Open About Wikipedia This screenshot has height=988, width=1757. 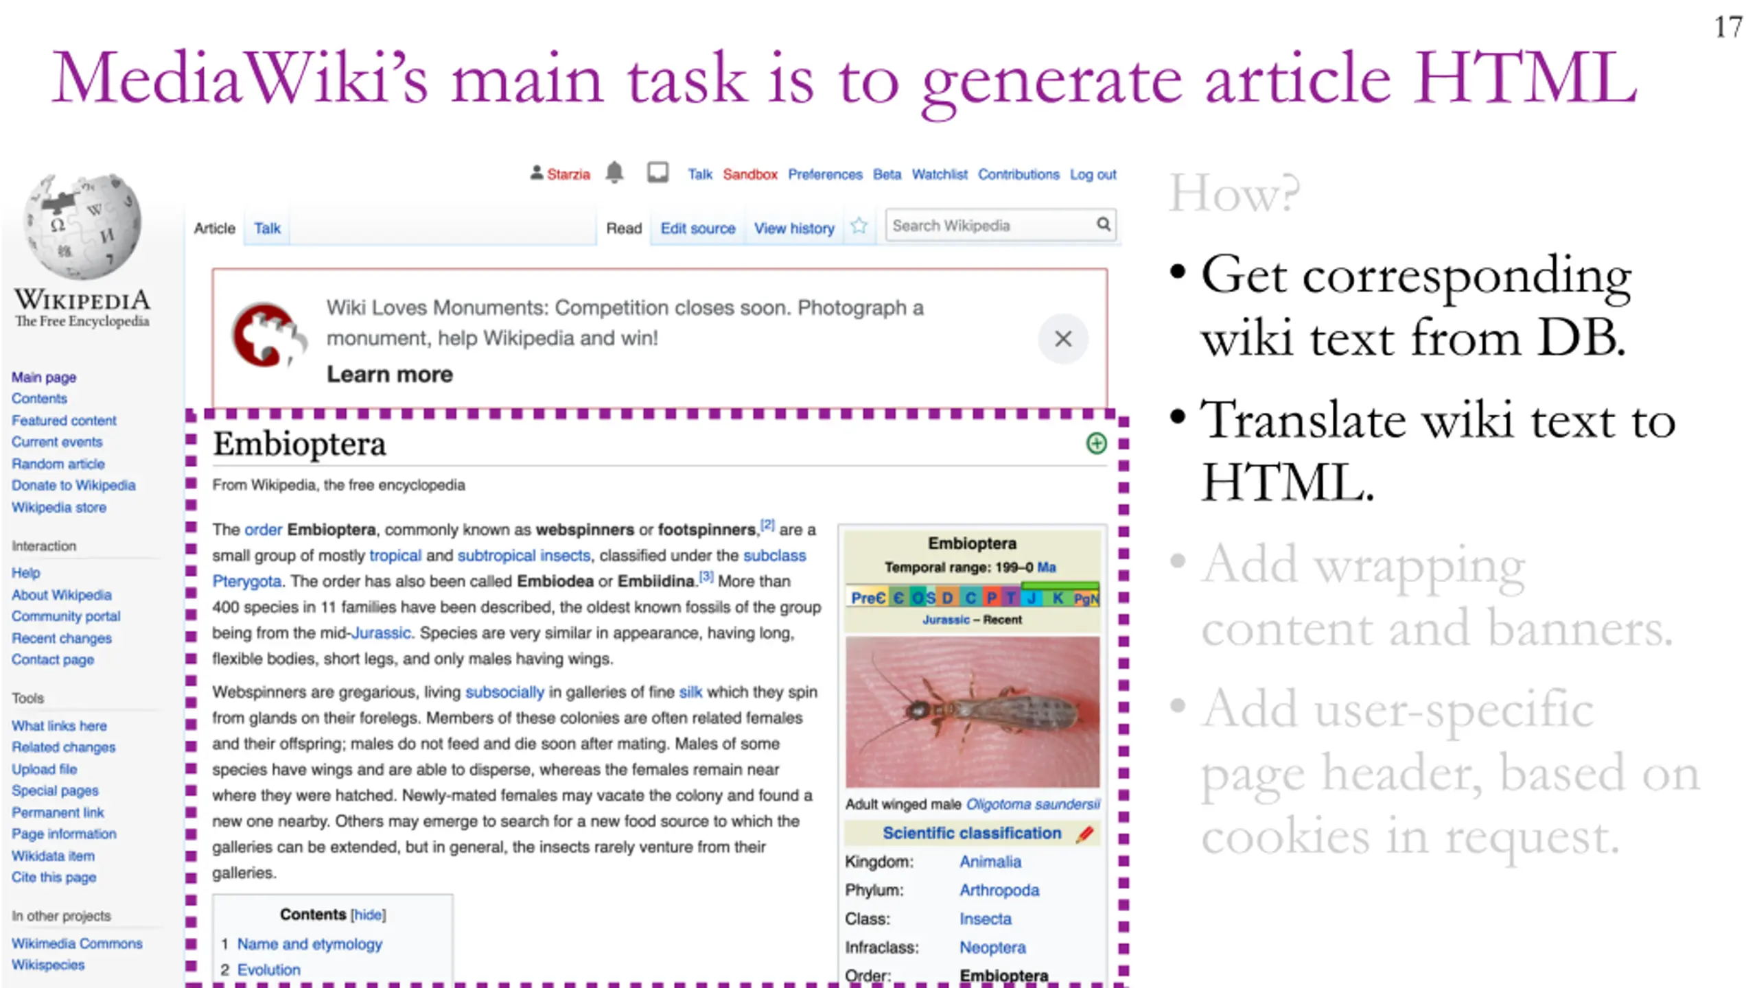pos(62,595)
